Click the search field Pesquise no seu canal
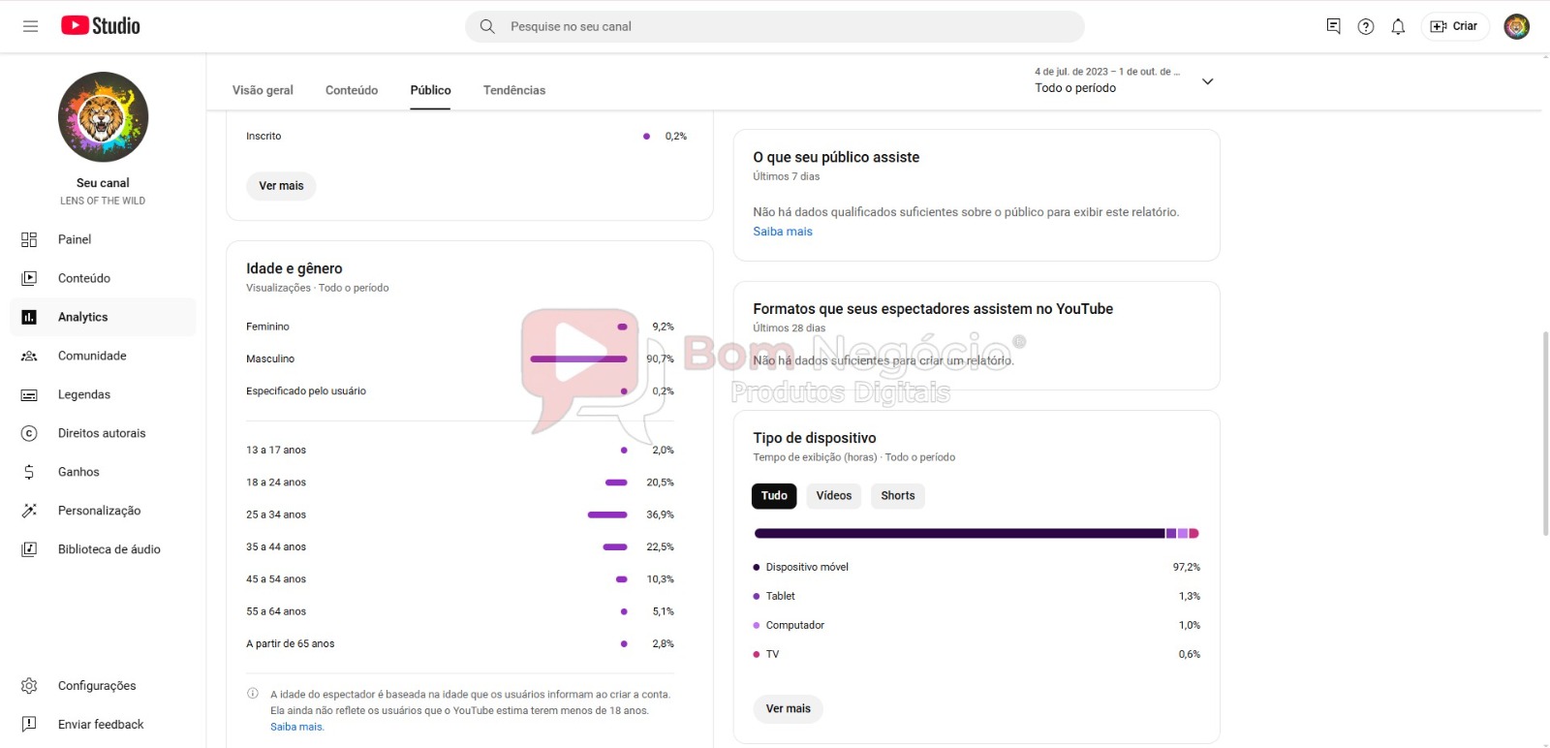The height and width of the screenshot is (748, 1550). click(775, 26)
